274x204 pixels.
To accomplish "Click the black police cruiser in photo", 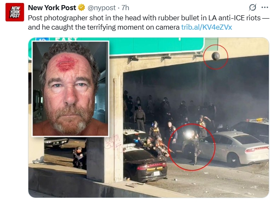I will point(144,163).
